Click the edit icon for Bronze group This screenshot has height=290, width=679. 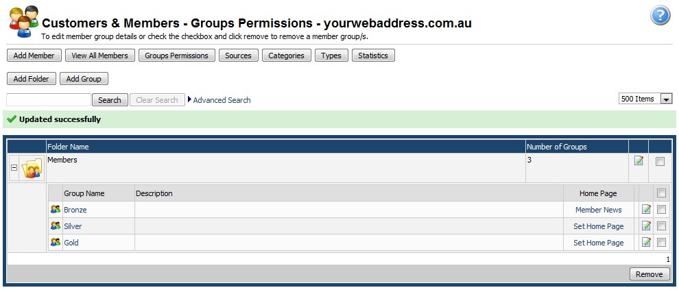point(646,210)
